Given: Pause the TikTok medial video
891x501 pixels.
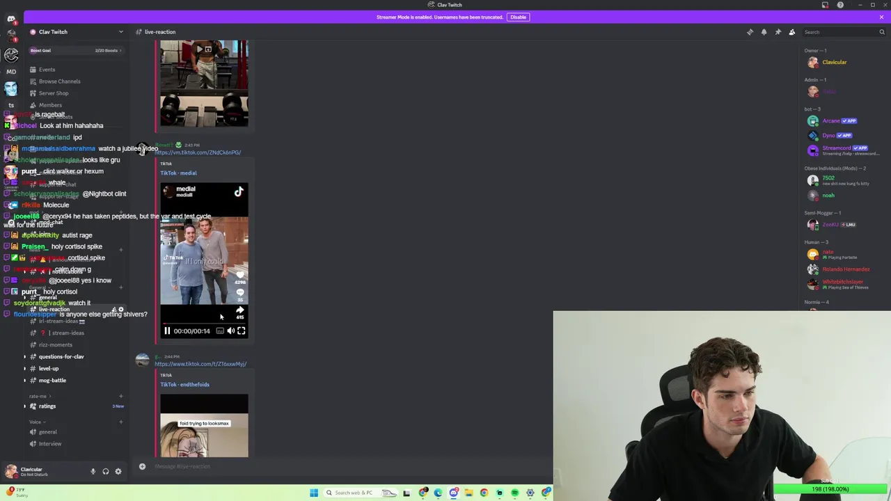Looking at the screenshot, I should click(x=167, y=331).
